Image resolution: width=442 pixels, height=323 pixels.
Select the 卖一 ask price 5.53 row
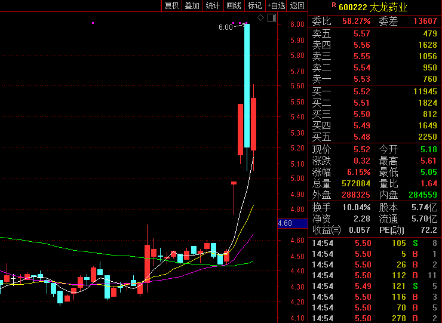[x=375, y=79]
